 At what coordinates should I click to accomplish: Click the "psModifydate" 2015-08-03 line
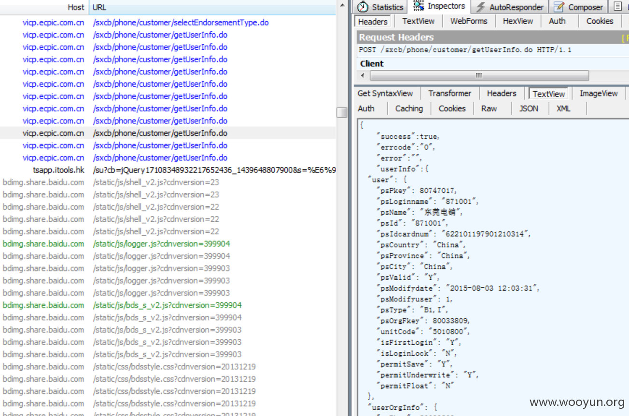(458, 288)
